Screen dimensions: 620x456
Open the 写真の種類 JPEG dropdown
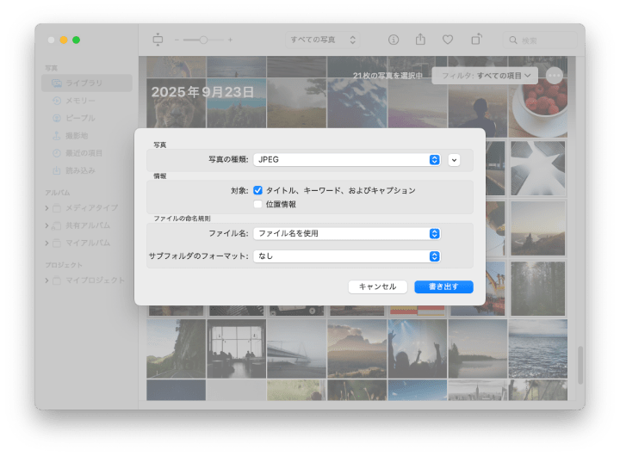pos(347,159)
